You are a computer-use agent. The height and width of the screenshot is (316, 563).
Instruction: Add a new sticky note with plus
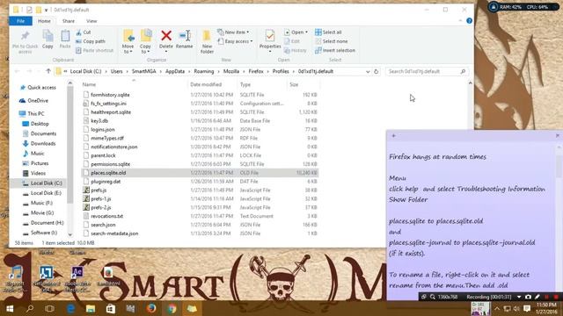click(393, 135)
